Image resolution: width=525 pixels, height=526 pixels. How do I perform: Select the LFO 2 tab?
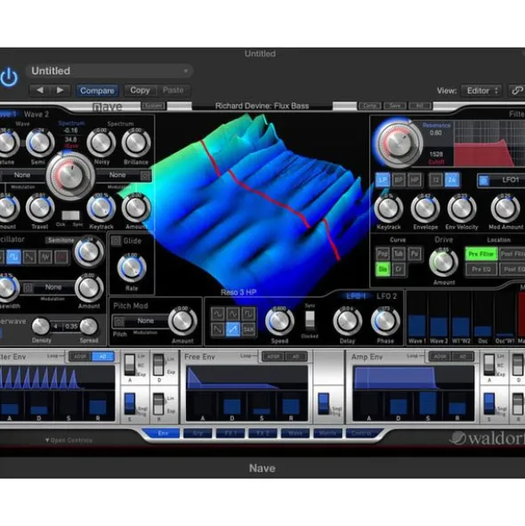[x=386, y=296]
